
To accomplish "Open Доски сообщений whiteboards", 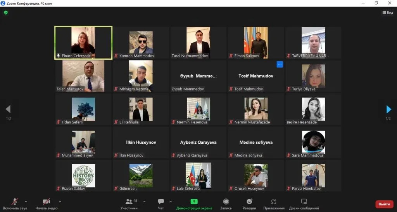I will click(304, 204).
